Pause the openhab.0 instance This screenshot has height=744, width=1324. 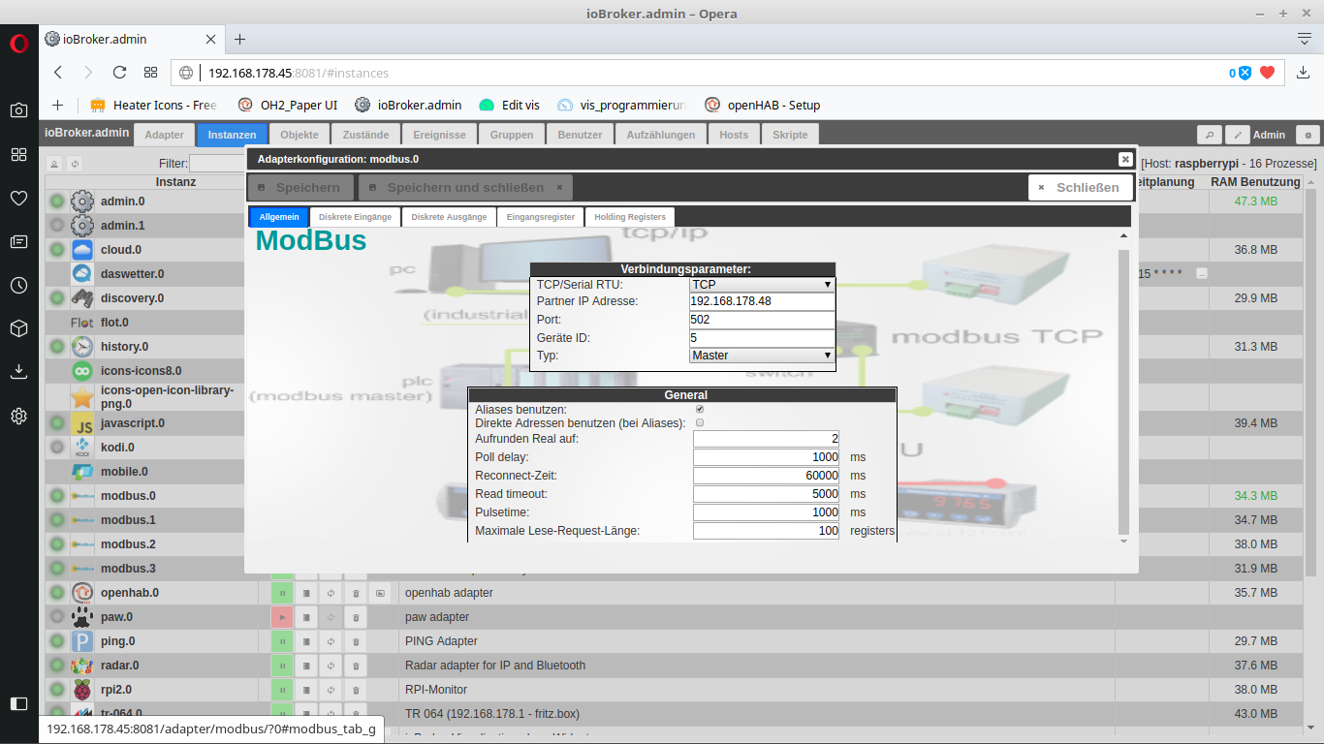coord(282,592)
